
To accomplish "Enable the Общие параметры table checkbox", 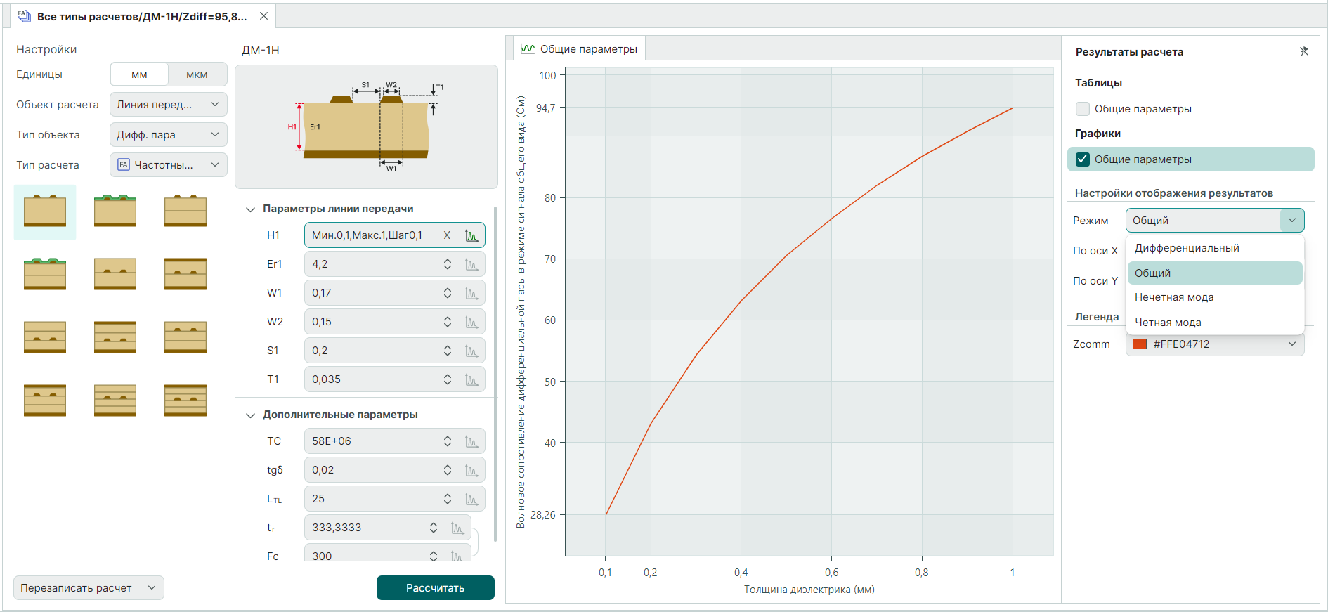I will click(1083, 109).
